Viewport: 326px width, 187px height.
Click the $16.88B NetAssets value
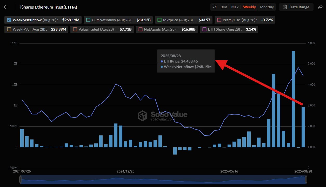coord(189,29)
